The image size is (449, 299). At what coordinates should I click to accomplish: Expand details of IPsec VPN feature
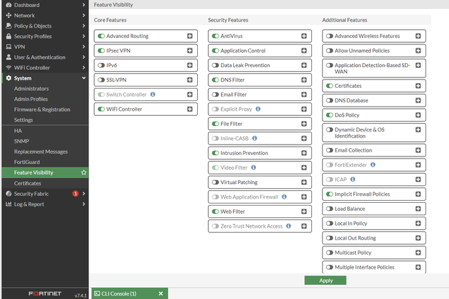pos(190,51)
